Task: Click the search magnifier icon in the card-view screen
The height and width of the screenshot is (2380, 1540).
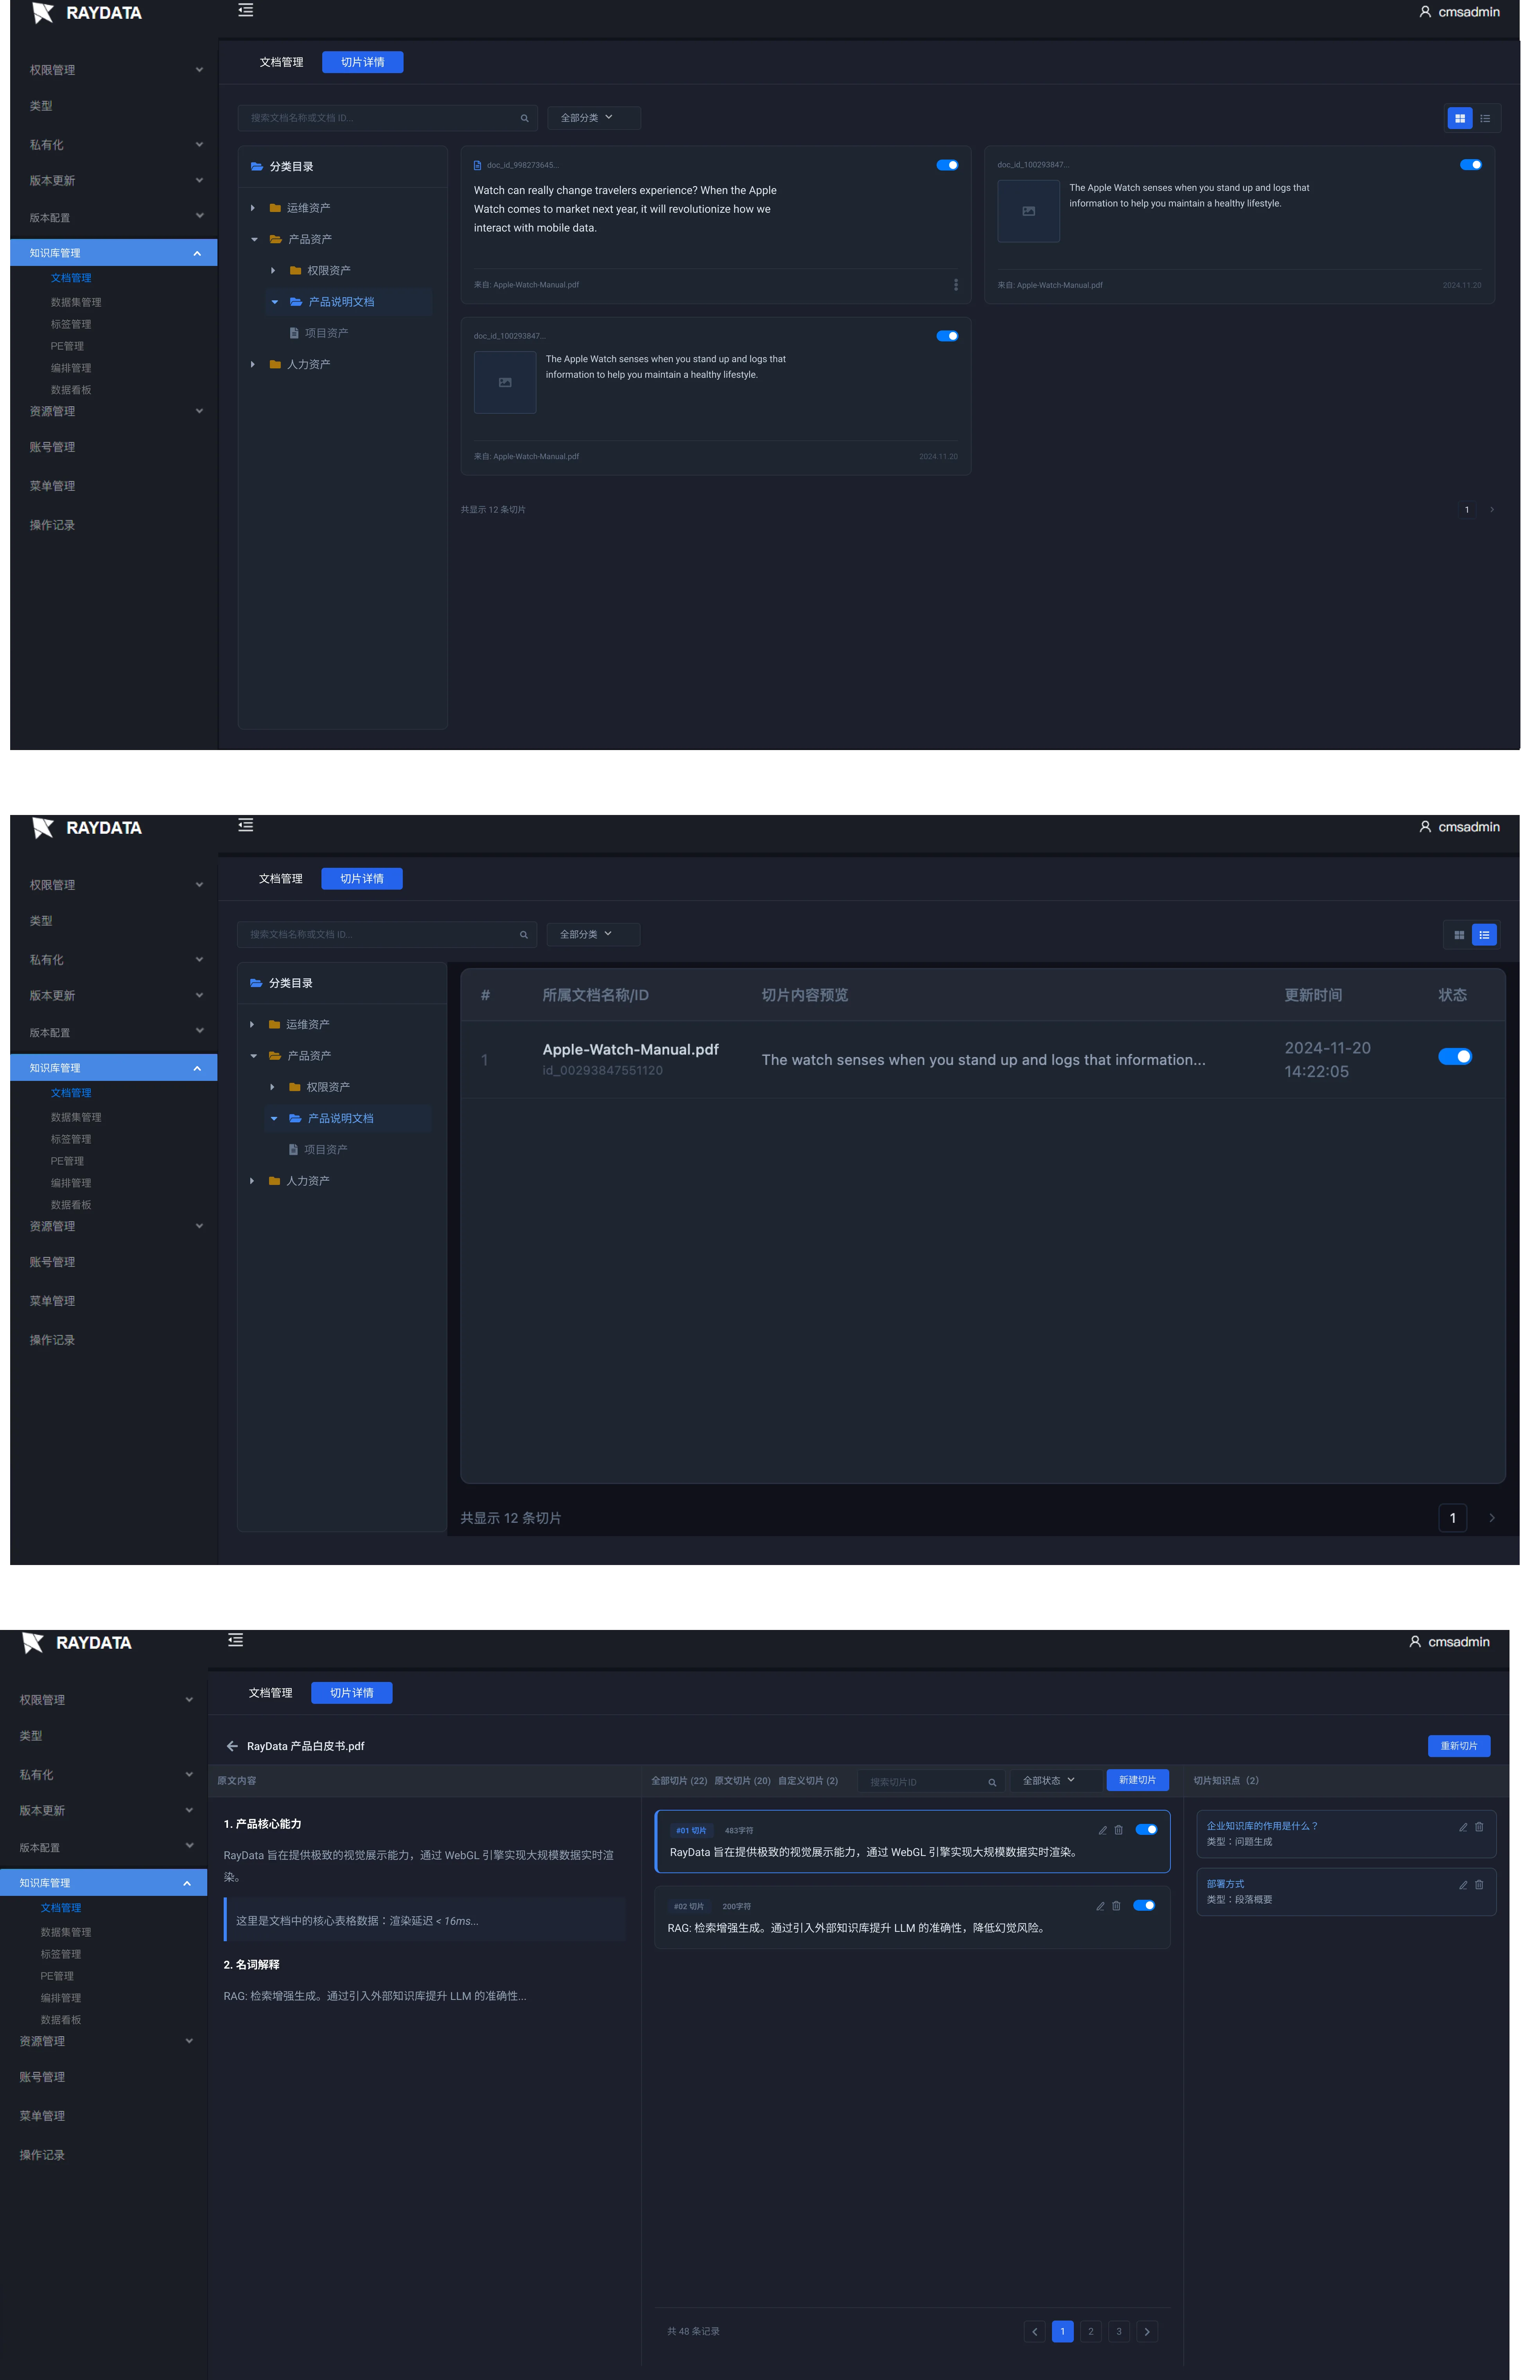Action: click(524, 118)
